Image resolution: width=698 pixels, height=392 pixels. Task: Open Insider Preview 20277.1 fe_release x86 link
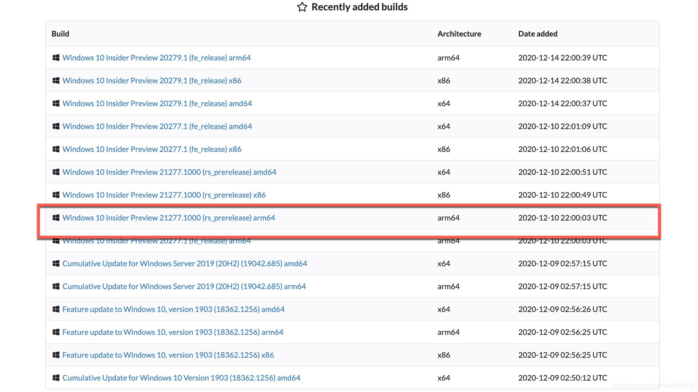(152, 149)
